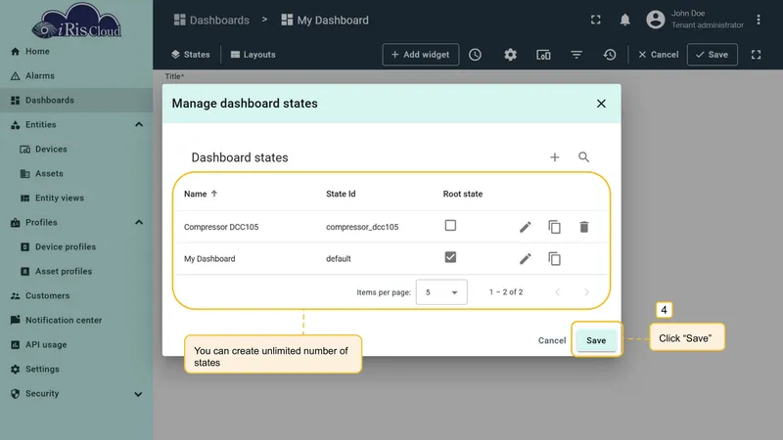Click the Entities section label
The width and height of the screenshot is (783, 440).
click(x=40, y=125)
